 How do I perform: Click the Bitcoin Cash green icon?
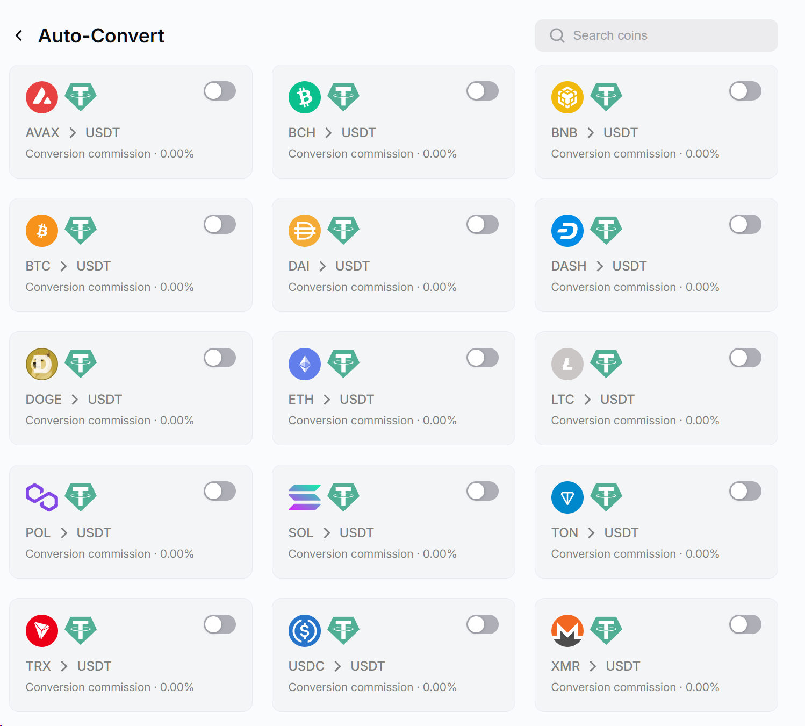coord(305,97)
